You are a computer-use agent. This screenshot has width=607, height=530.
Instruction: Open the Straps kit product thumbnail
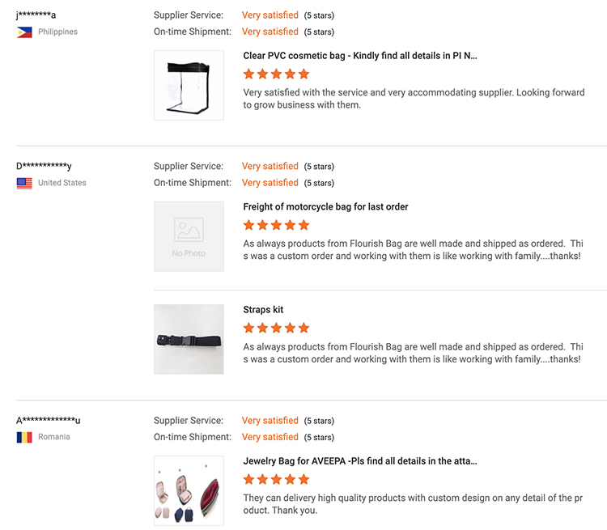point(189,339)
